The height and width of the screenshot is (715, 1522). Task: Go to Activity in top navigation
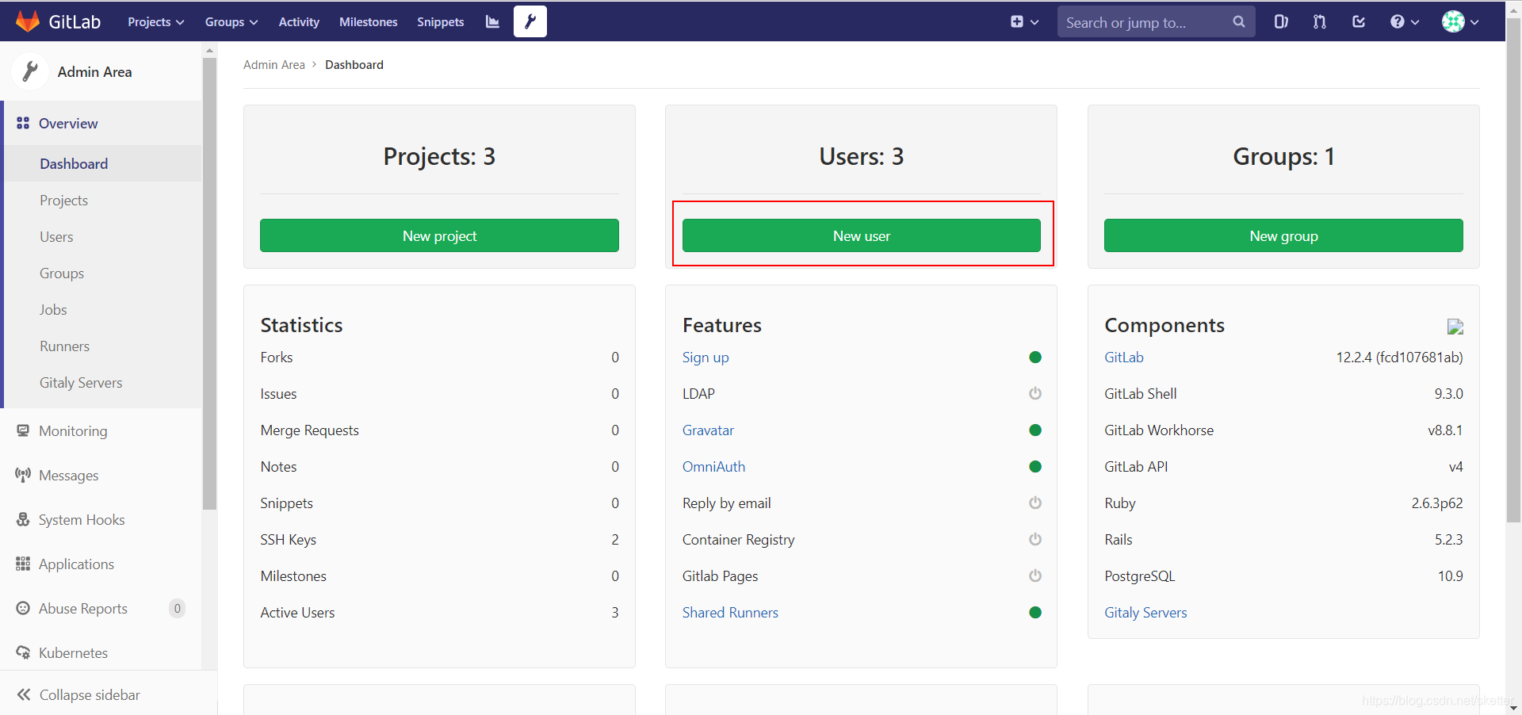299,22
